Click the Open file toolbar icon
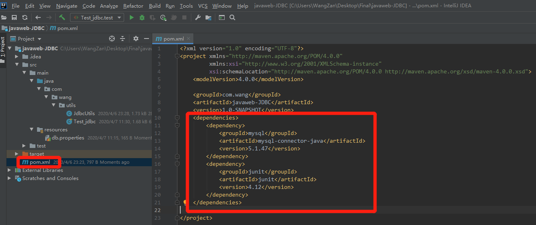This screenshot has width=536, height=225. (x=4, y=17)
